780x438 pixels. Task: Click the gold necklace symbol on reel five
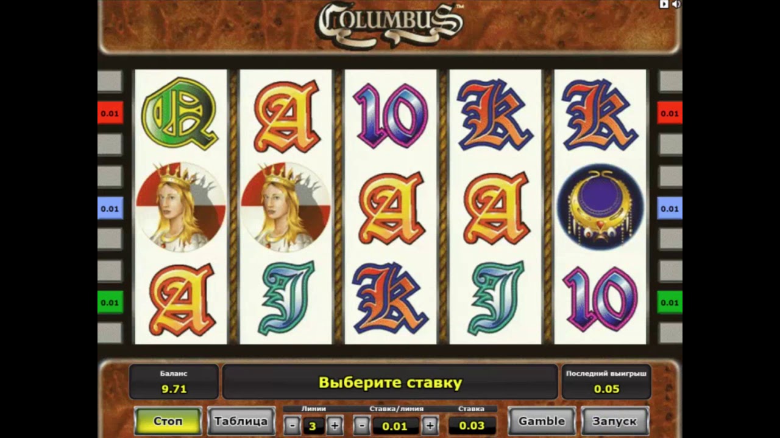pyautogui.click(x=600, y=207)
